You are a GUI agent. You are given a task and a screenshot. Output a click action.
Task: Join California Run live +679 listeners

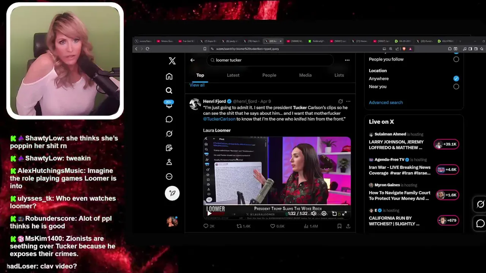click(x=448, y=220)
